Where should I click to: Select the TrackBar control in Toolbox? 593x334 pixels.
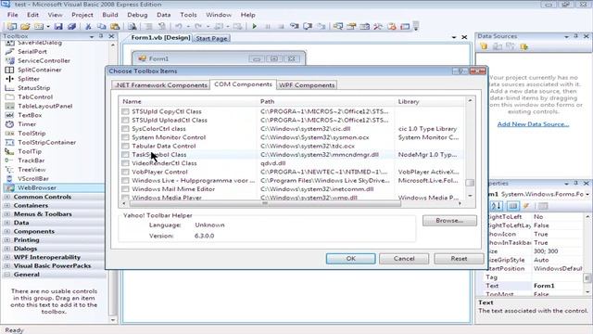[x=31, y=161]
